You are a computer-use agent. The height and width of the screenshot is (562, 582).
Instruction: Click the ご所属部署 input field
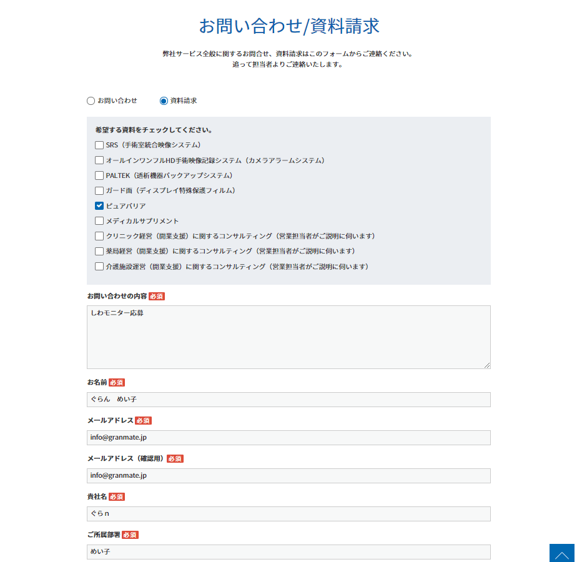tap(289, 552)
